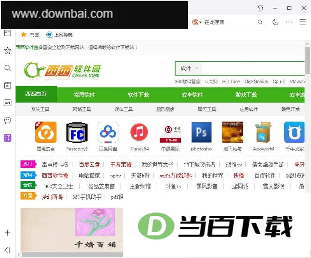Select 聊天工具 subcategory
Image resolution: width=311 pixels, height=258 pixels.
(207, 110)
